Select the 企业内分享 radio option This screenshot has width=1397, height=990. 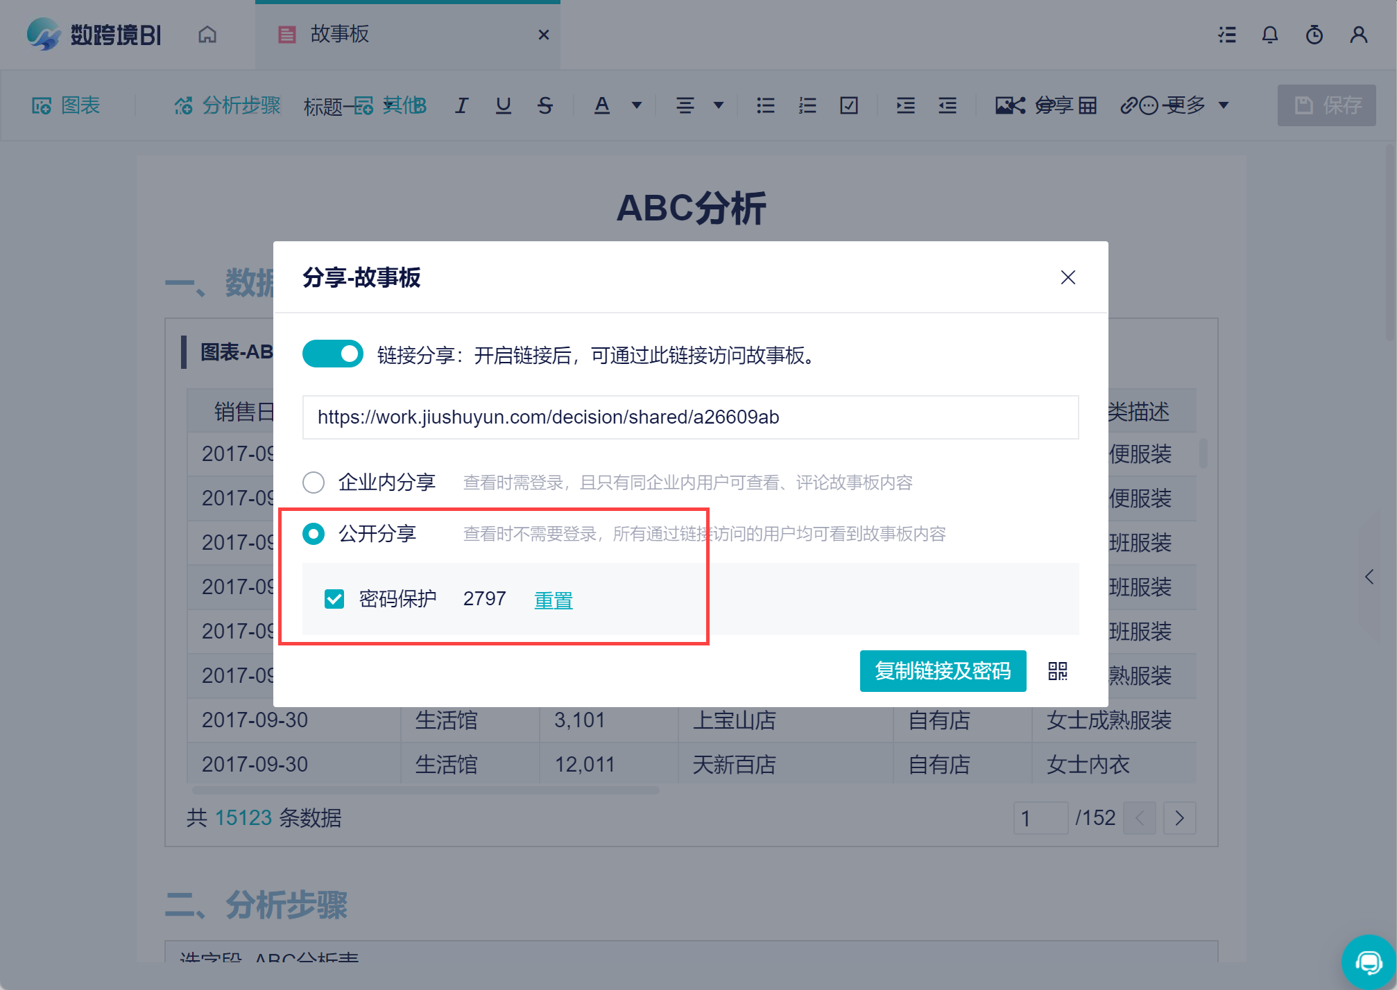click(x=314, y=482)
